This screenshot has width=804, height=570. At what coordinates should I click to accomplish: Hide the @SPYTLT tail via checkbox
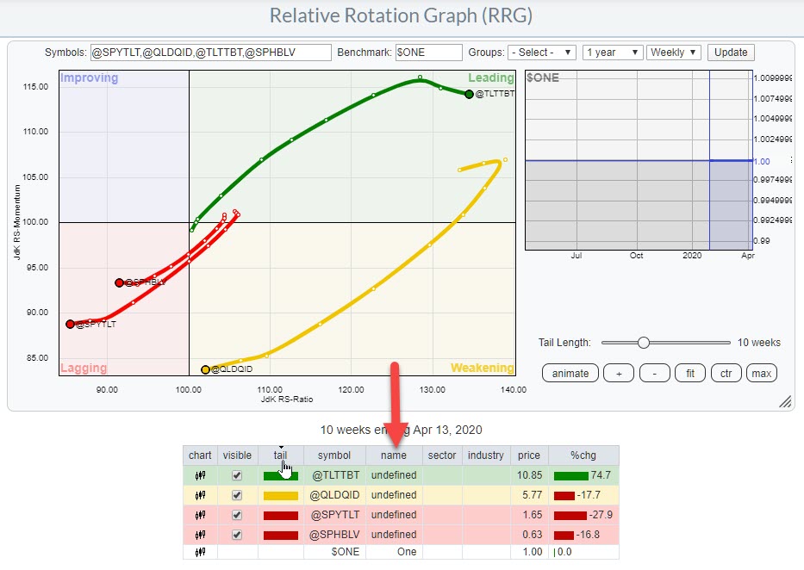pos(237,515)
